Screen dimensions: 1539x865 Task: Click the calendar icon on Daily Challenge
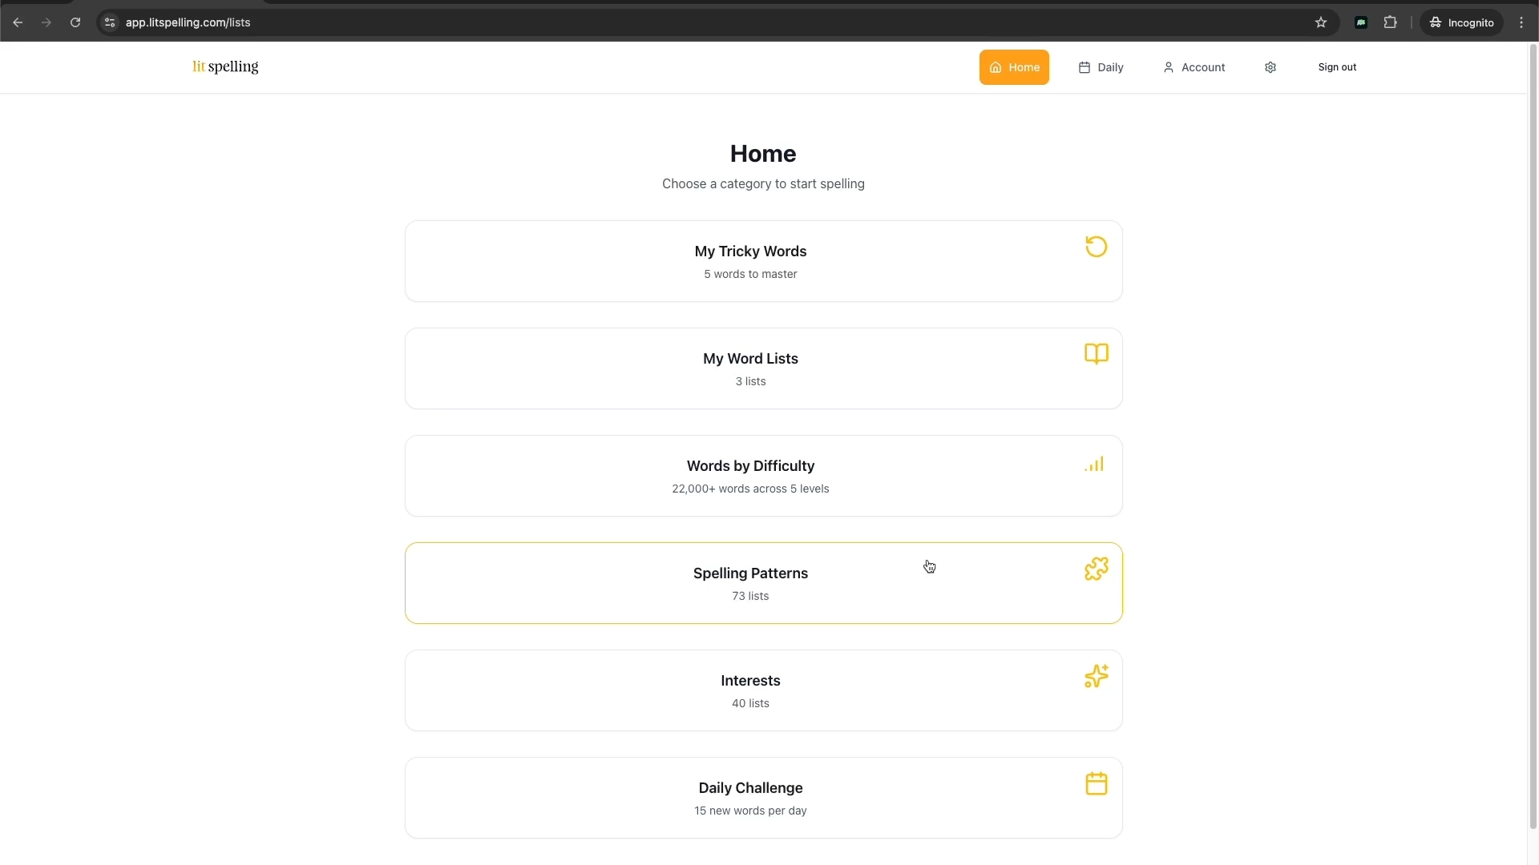click(1096, 783)
